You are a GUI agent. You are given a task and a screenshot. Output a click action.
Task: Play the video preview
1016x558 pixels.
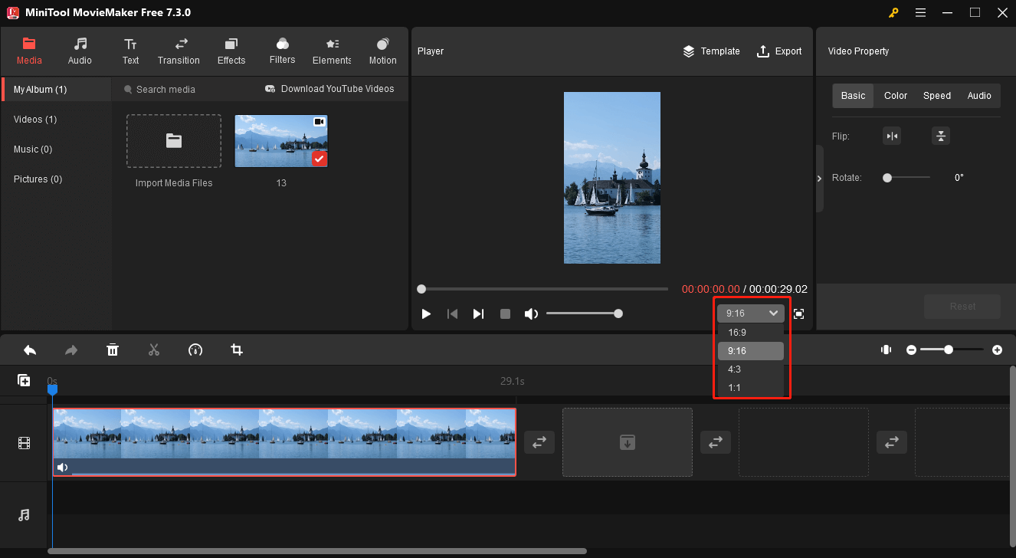tap(426, 313)
